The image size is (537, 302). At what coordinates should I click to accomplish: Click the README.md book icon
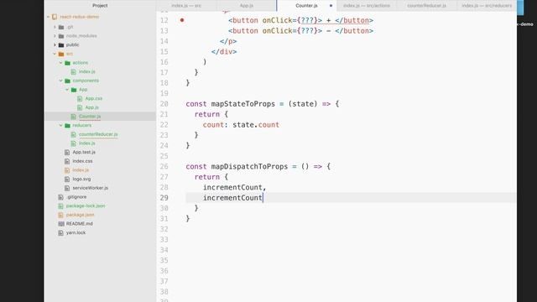tap(61, 224)
